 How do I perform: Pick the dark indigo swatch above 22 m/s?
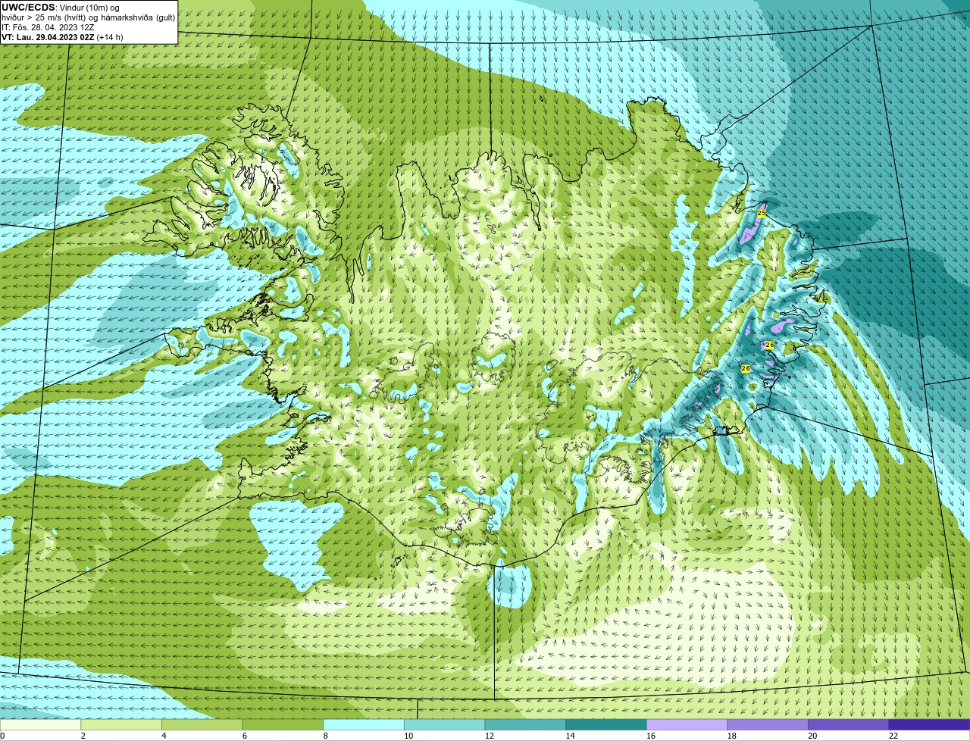(930, 725)
